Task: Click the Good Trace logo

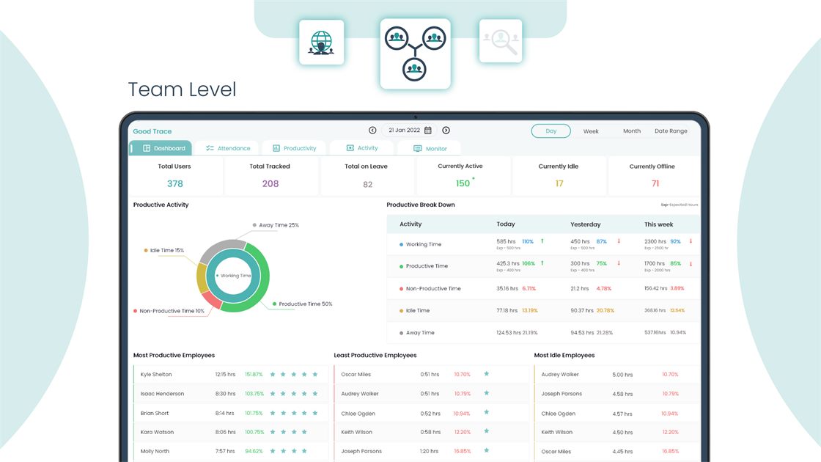Action: (152, 131)
